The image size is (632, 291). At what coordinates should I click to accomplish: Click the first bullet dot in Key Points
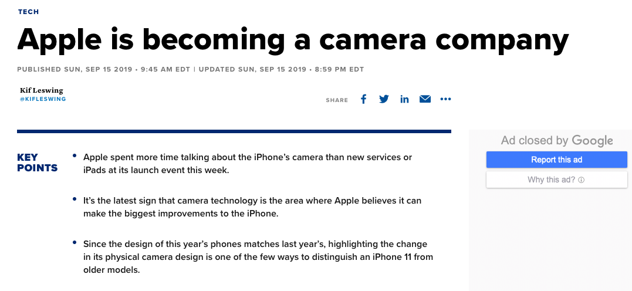coord(75,155)
